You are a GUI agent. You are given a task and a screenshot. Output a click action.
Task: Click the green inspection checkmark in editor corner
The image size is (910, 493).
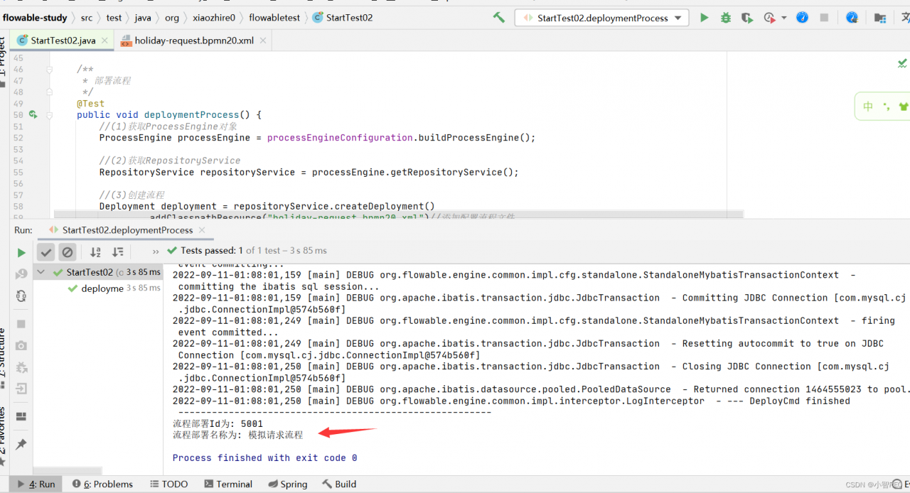(902, 64)
